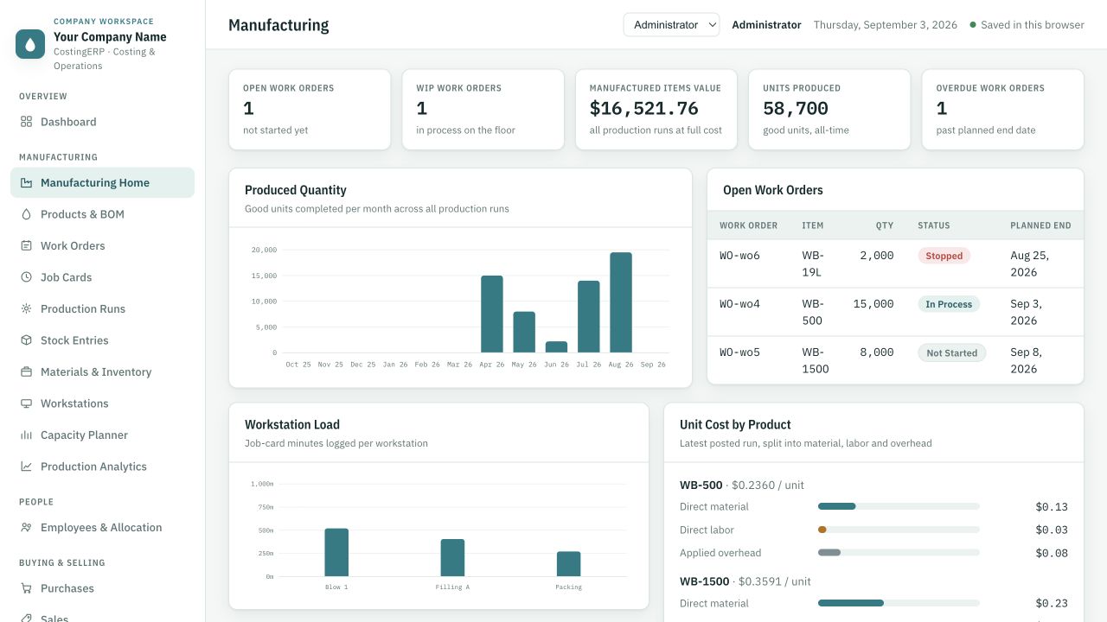Click the Filling A workstation load bar
1107x622 pixels.
pyautogui.click(x=452, y=557)
